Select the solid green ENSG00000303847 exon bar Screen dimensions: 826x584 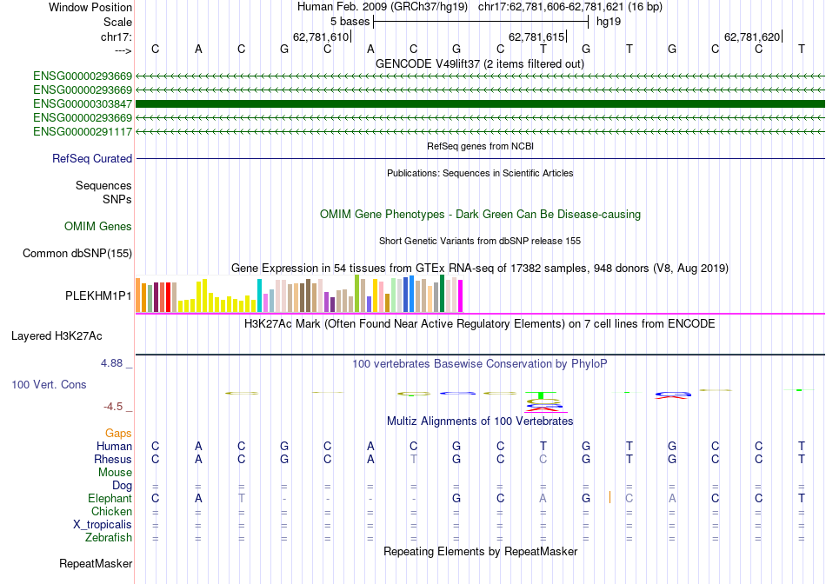tap(480, 103)
